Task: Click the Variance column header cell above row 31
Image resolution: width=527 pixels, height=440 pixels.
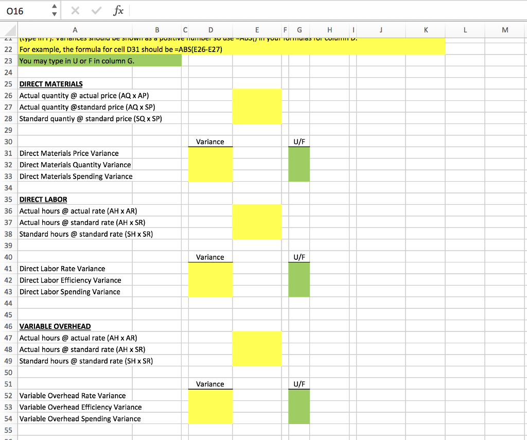Action: coord(210,142)
